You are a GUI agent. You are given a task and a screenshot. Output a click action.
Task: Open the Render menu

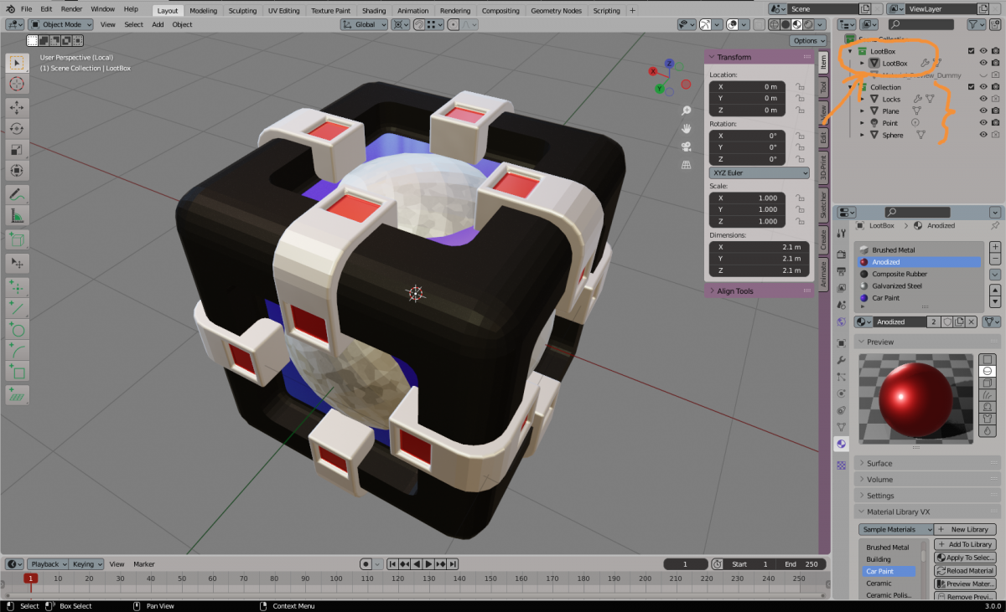click(71, 9)
